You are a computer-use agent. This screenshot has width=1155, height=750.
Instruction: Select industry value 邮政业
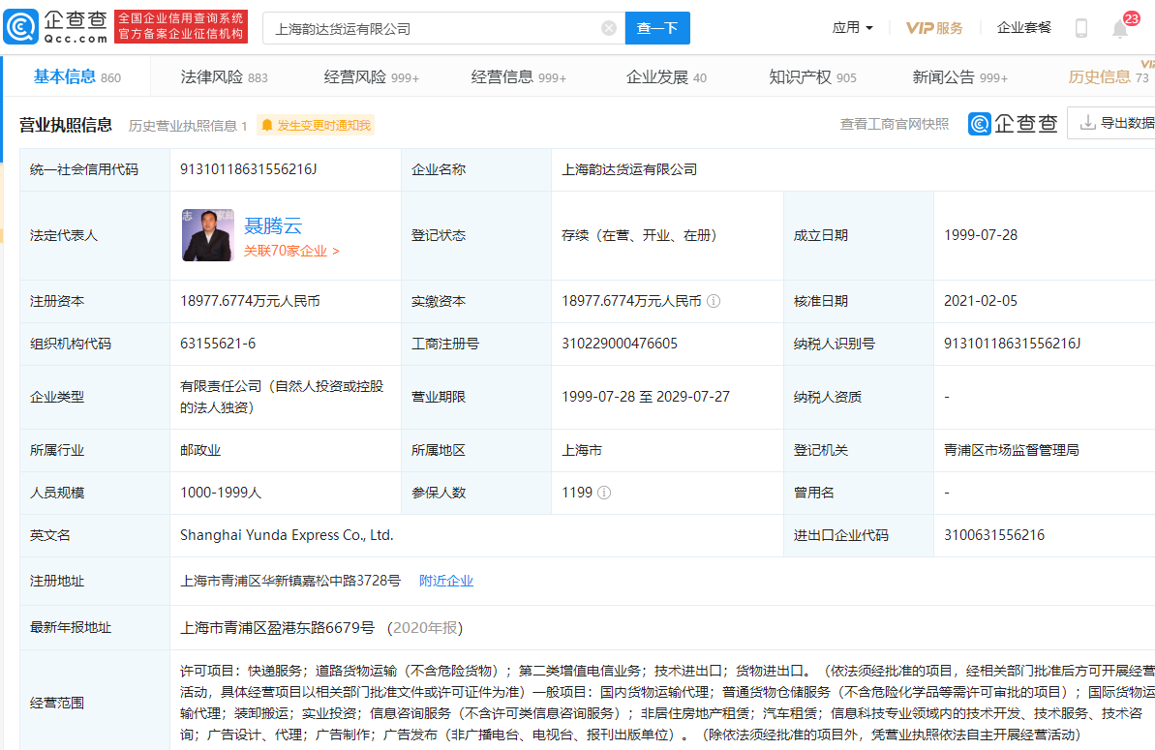pos(200,450)
